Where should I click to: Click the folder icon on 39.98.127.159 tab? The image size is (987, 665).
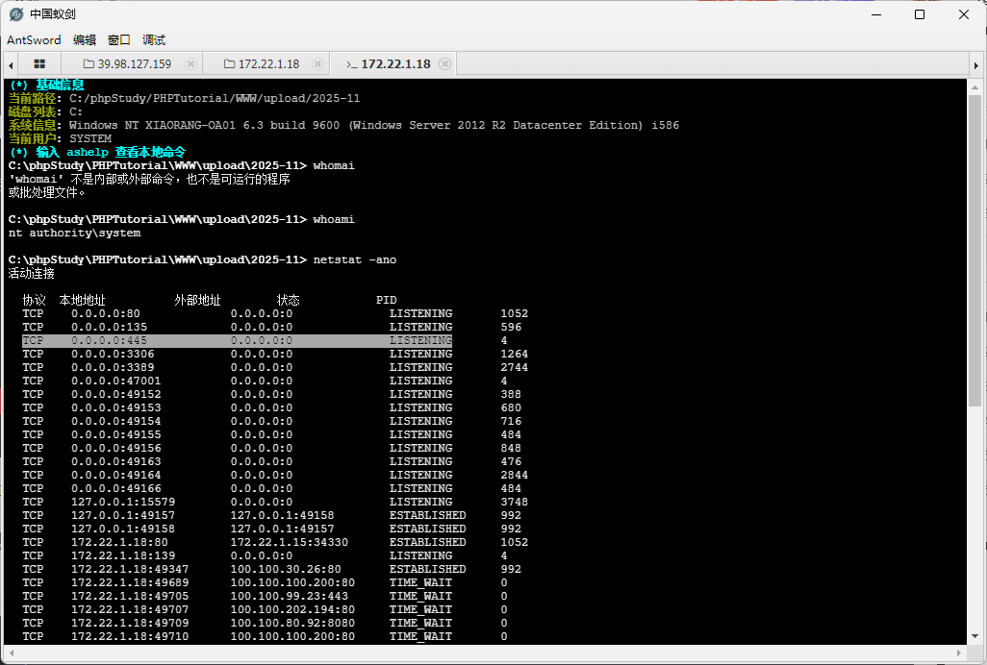[89, 64]
